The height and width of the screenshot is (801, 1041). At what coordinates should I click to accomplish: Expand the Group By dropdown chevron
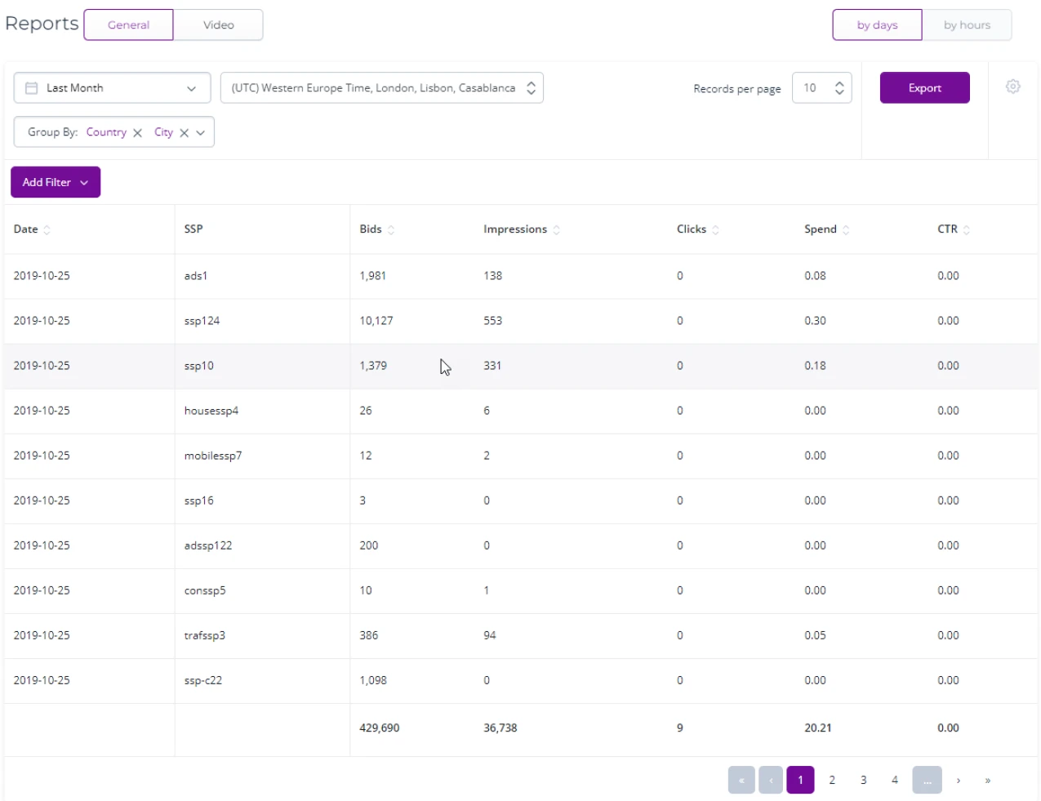pos(201,133)
